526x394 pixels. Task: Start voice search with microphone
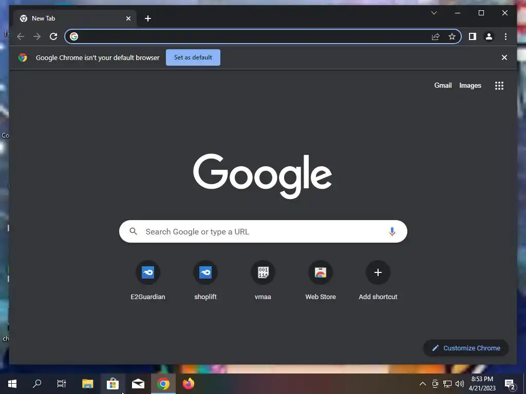point(392,231)
